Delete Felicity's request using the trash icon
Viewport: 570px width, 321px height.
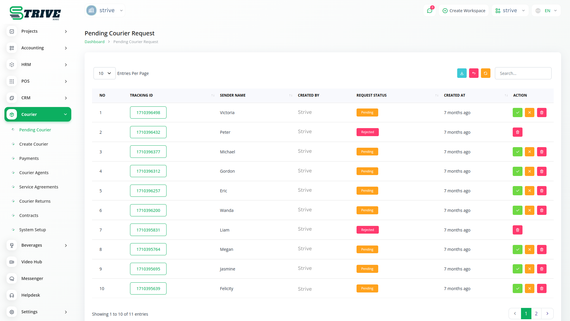pos(541,289)
